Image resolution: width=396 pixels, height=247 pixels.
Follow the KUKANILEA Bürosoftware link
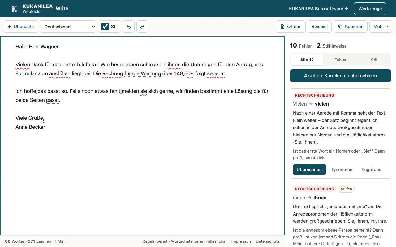318,9
